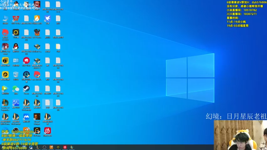Switch to OBS in the taskbar
This screenshot has width=267, height=150.
click(44, 147)
